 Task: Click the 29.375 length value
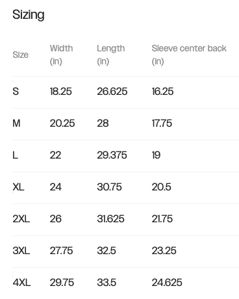click(x=112, y=155)
